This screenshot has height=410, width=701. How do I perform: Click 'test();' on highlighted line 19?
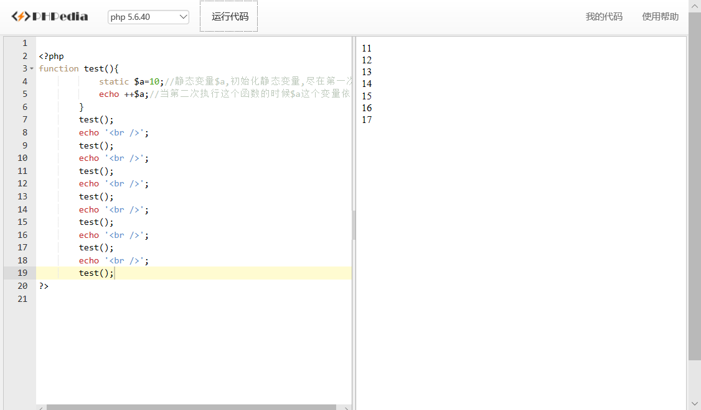coord(96,273)
